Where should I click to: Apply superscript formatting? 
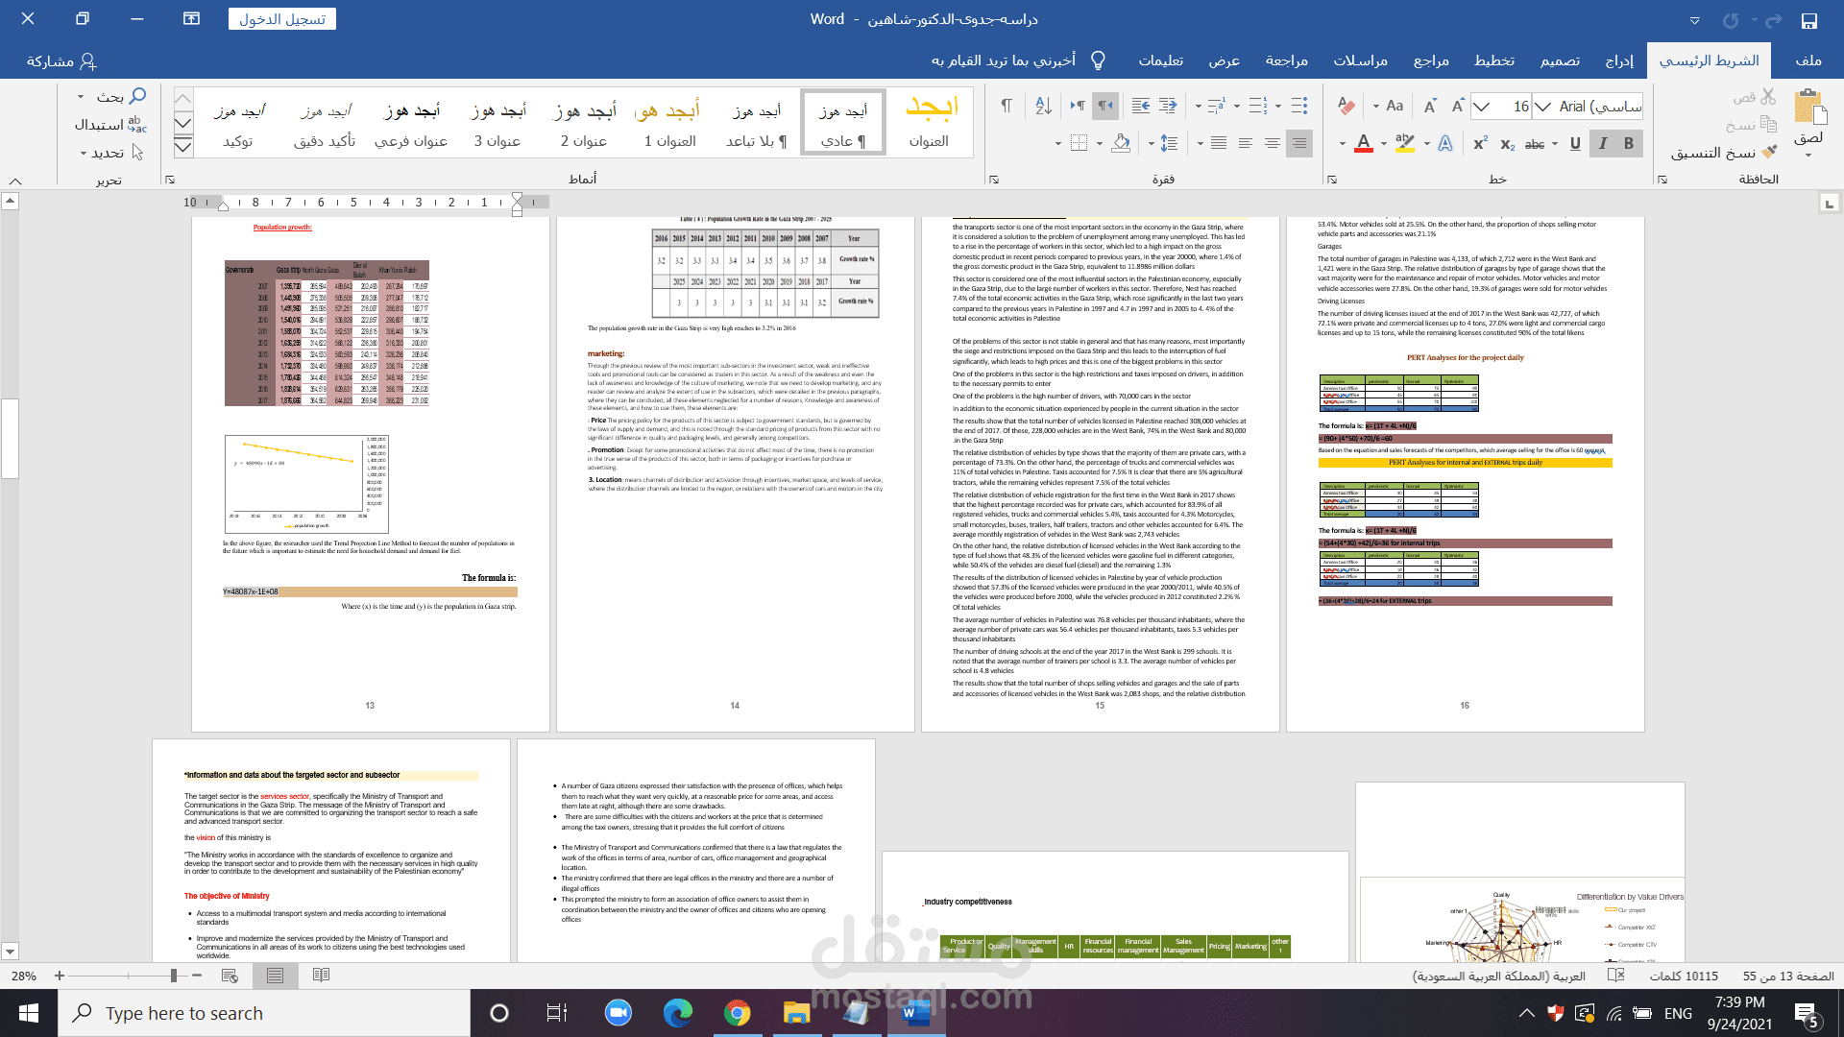(x=1480, y=143)
